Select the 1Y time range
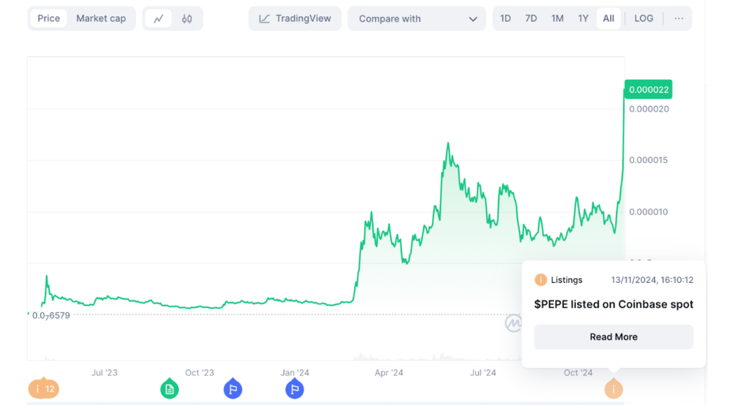 [583, 19]
